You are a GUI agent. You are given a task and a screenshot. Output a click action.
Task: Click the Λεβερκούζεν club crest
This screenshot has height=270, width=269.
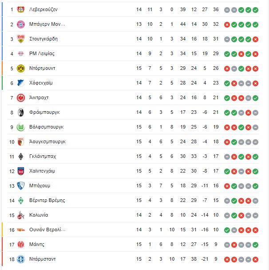coord(21,9)
